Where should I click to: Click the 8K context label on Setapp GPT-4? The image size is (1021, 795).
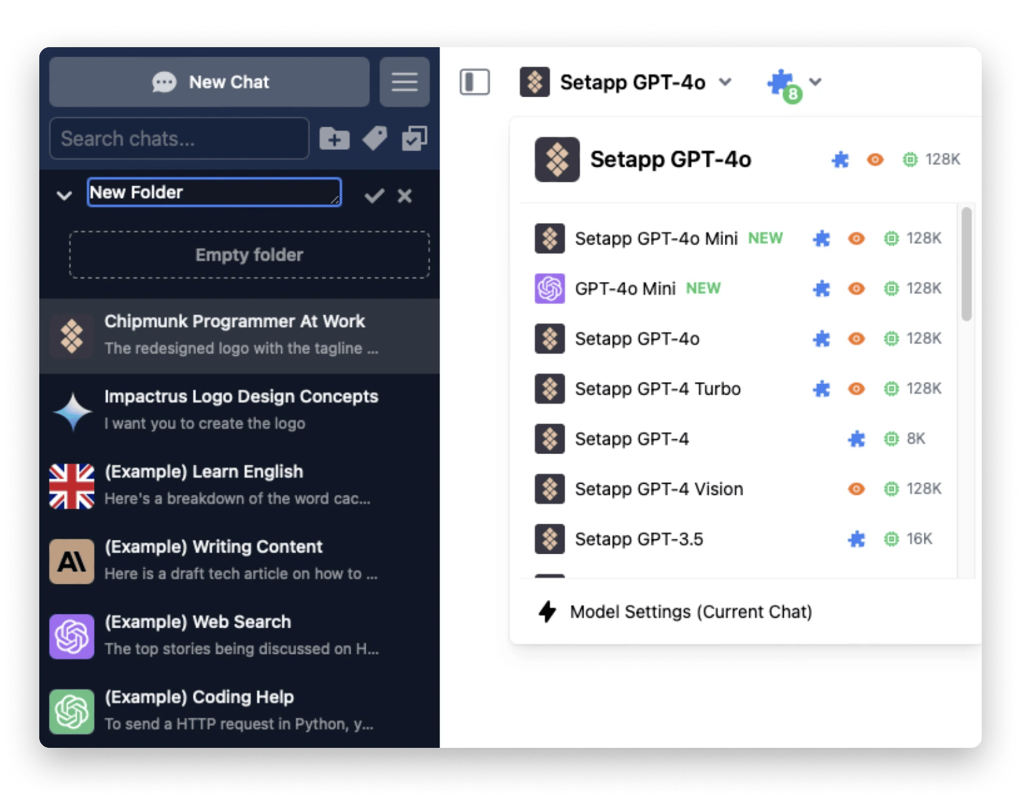coord(916,439)
